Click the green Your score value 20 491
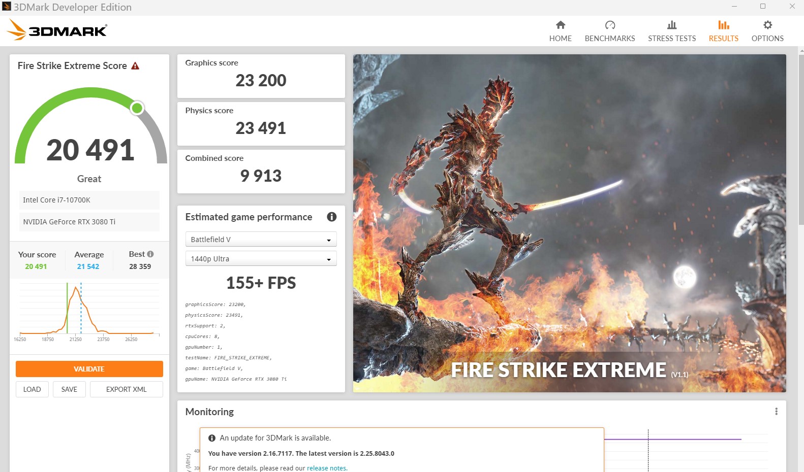The width and height of the screenshot is (804, 472). (x=36, y=266)
